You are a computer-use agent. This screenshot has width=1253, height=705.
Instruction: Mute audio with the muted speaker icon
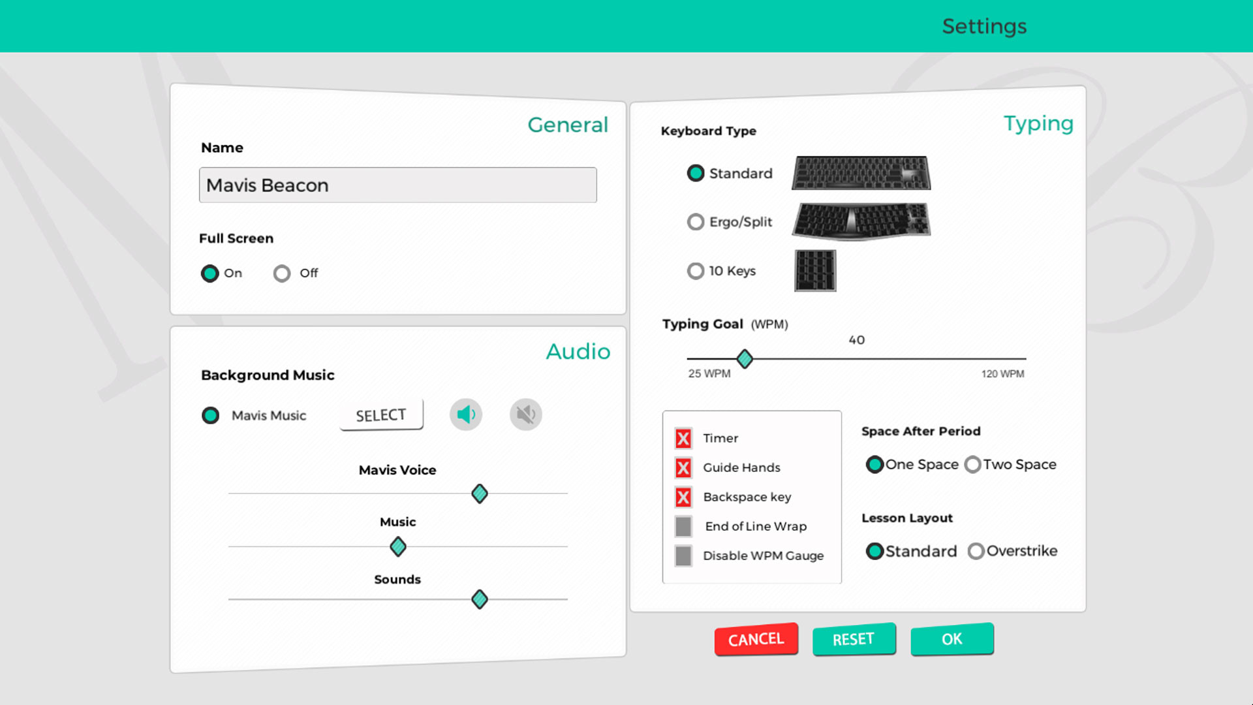click(x=525, y=414)
